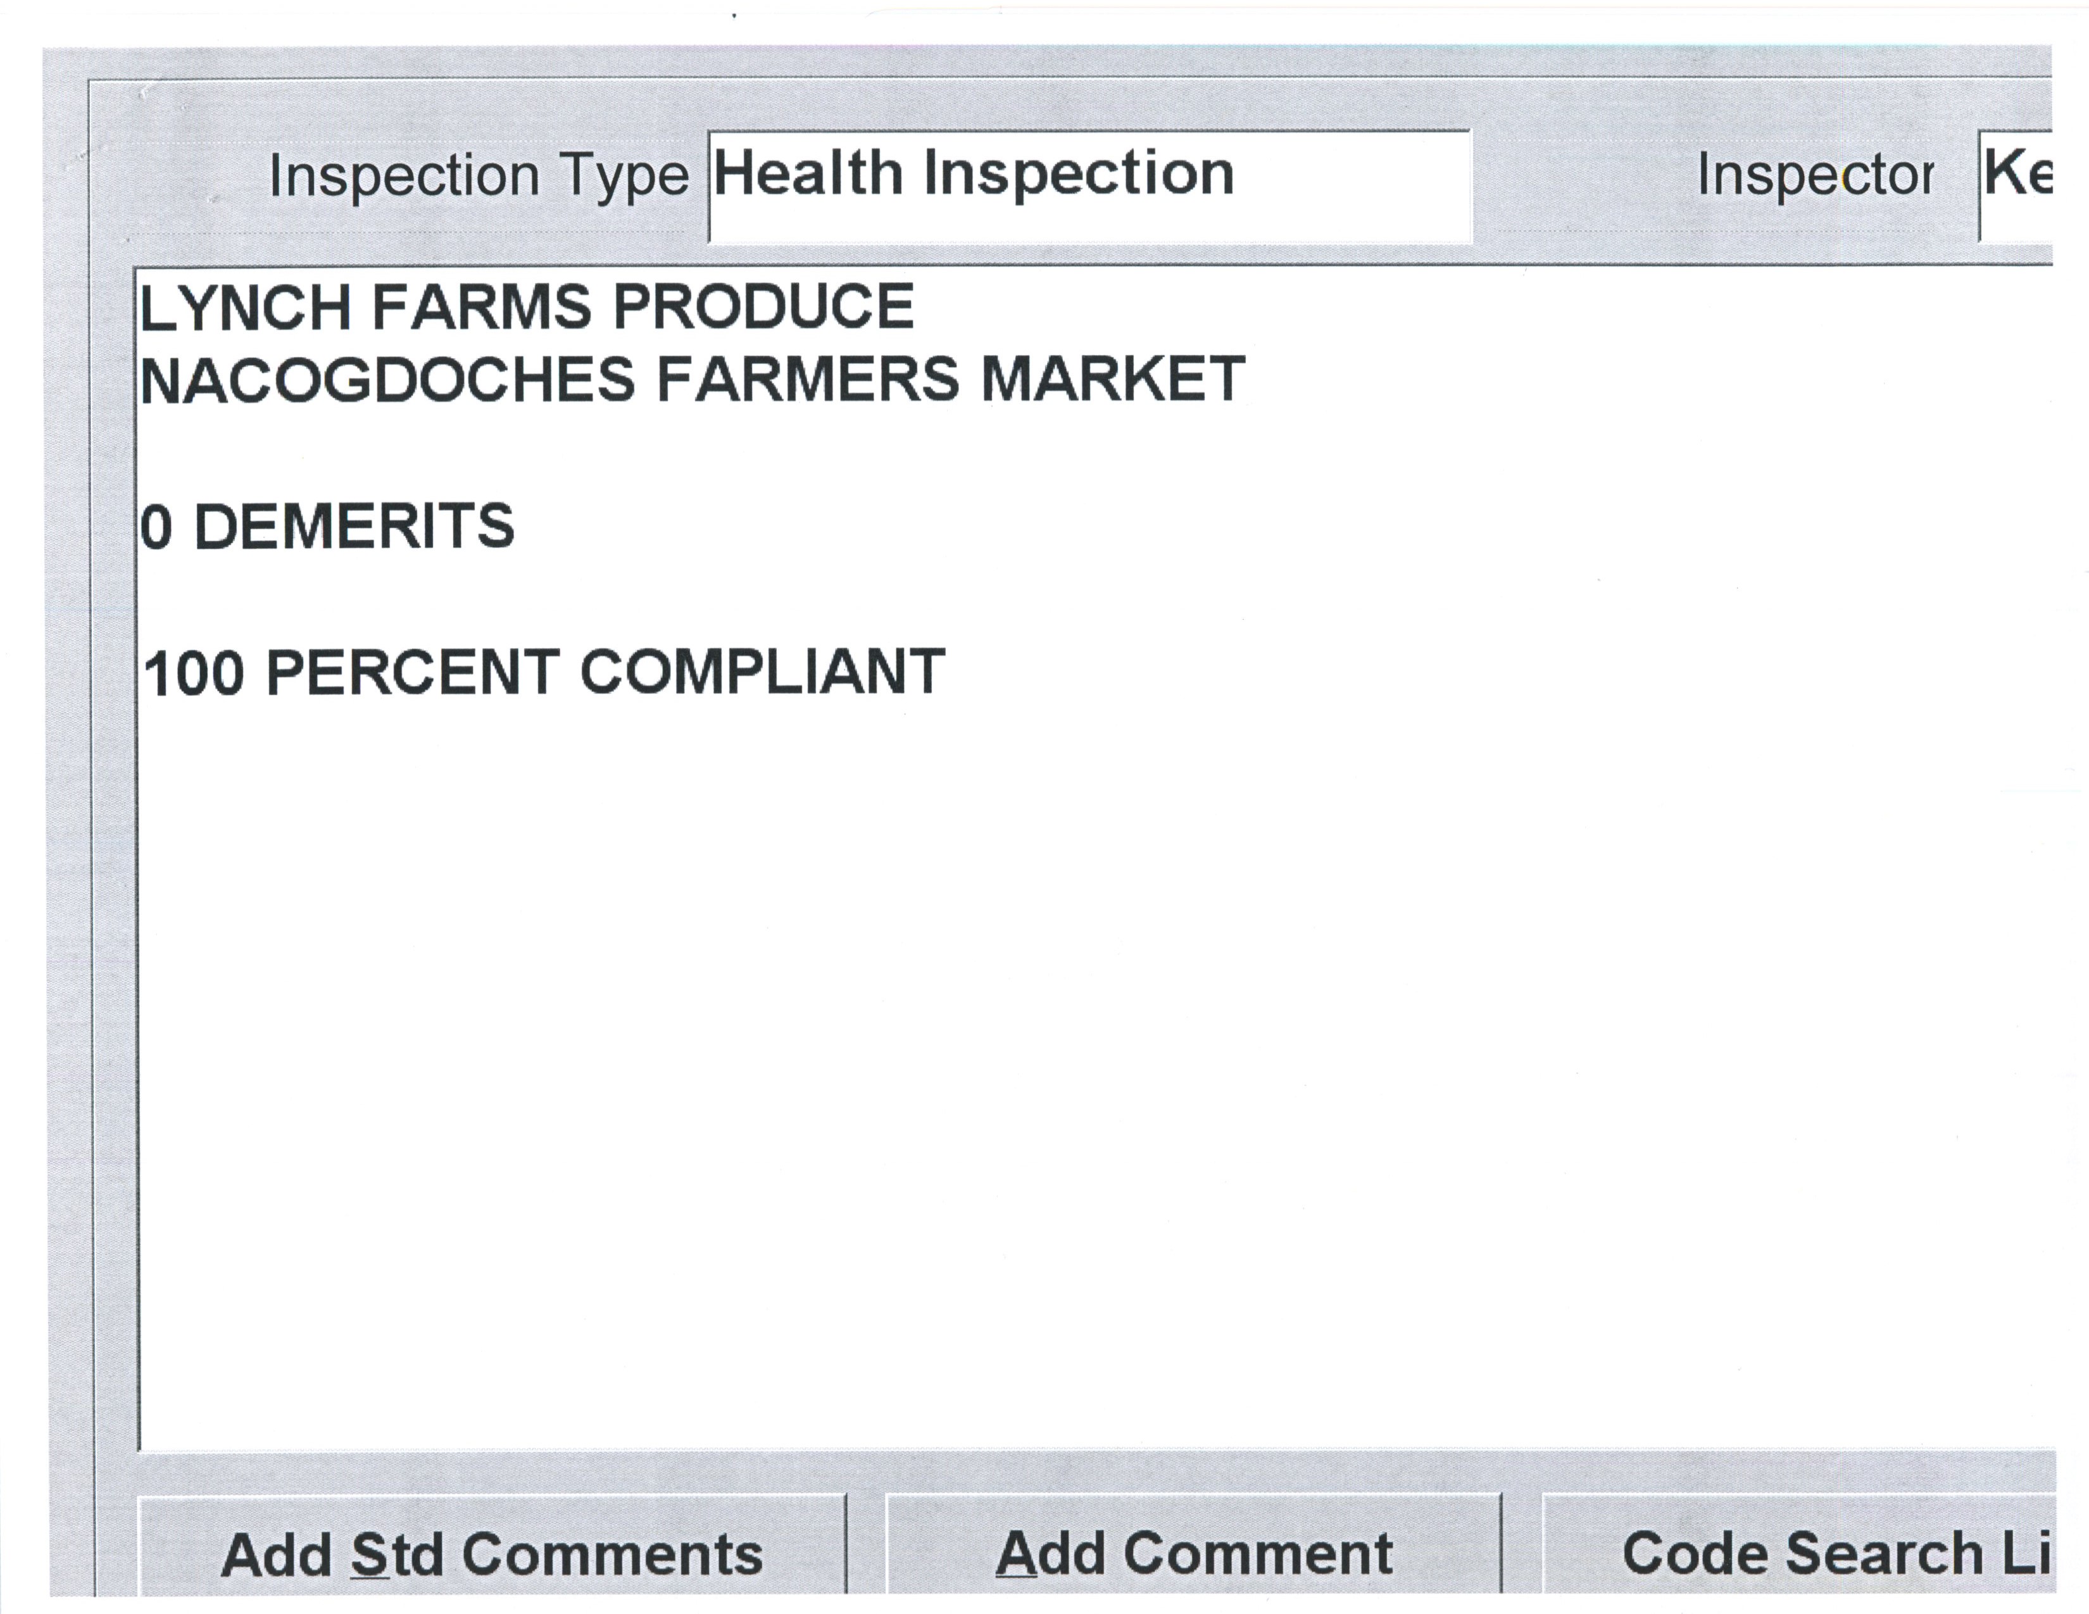Image resolution: width=2089 pixels, height=1614 pixels.
Task: Click the word COMPLIANT in comments
Action: click(762, 672)
